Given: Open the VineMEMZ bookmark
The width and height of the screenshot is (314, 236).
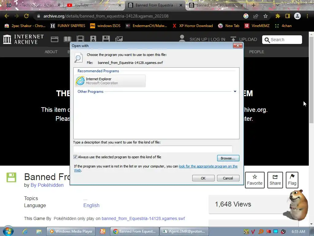Looking at the screenshot, I should point(257,26).
